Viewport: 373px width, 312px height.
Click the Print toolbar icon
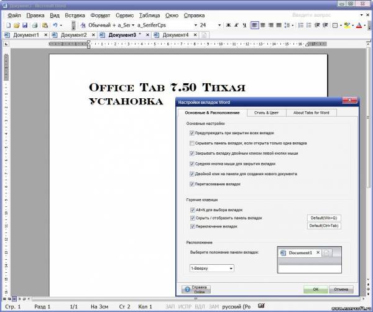click(x=35, y=25)
